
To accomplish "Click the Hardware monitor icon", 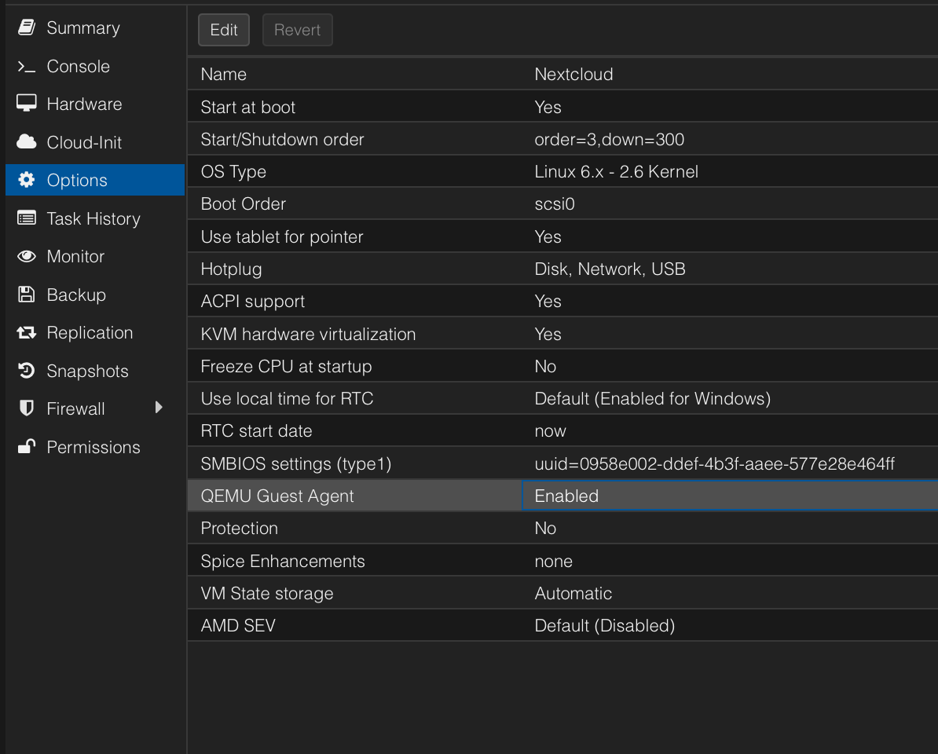I will 27,104.
